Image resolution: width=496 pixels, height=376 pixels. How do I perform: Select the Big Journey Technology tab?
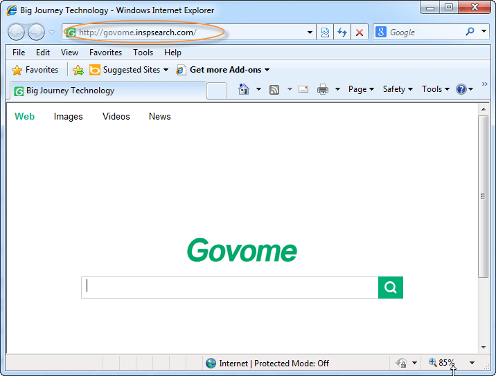coord(108,91)
